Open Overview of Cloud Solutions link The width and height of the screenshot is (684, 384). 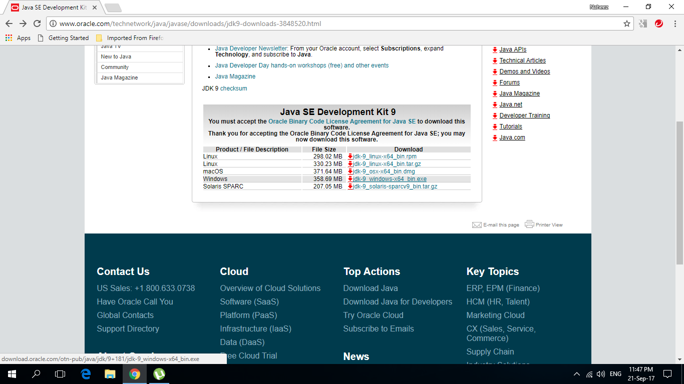[x=270, y=288]
